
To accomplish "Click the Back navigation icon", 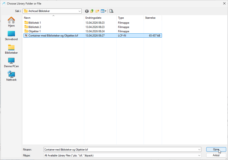I will [x=87, y=11].
